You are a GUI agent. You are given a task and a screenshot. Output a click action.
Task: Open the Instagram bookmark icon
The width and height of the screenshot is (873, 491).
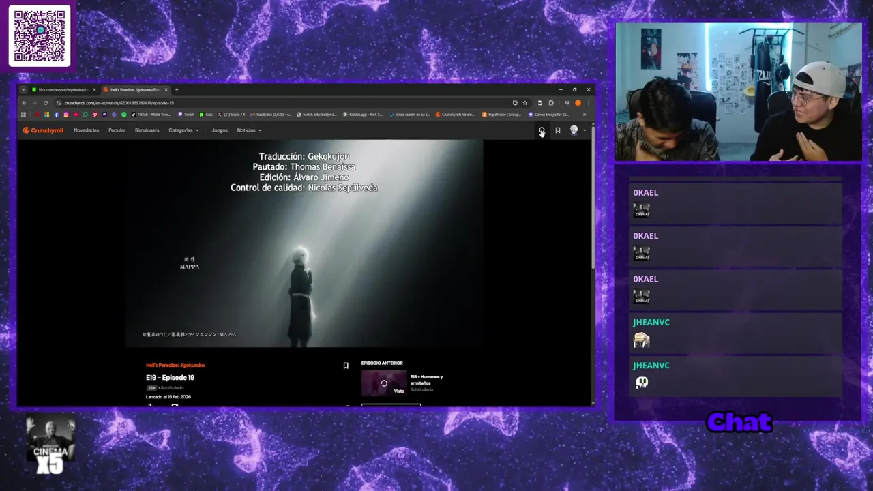click(66, 115)
